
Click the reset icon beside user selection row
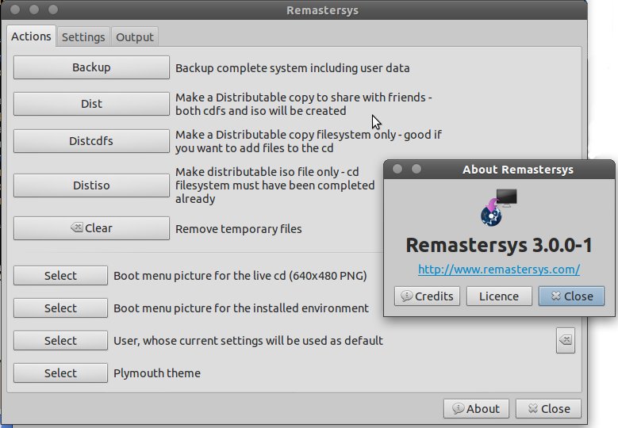(x=564, y=340)
